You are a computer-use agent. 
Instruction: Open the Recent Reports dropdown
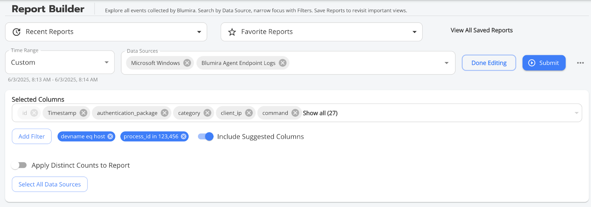click(106, 32)
